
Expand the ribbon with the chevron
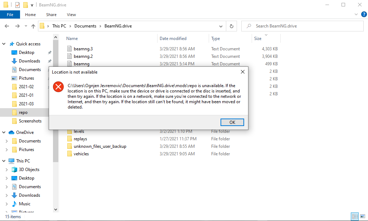(x=356, y=14)
